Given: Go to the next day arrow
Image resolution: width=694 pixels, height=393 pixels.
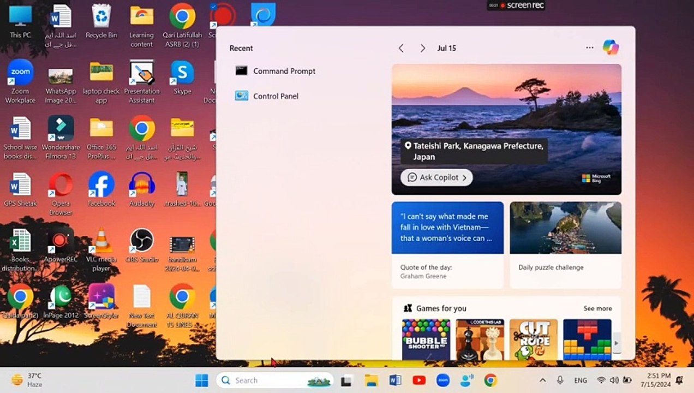Looking at the screenshot, I should (422, 48).
